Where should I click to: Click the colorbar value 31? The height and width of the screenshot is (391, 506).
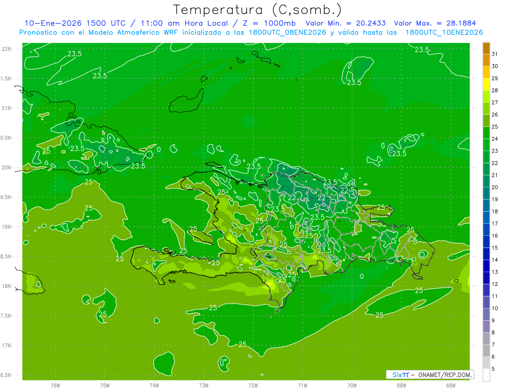pos(495,54)
